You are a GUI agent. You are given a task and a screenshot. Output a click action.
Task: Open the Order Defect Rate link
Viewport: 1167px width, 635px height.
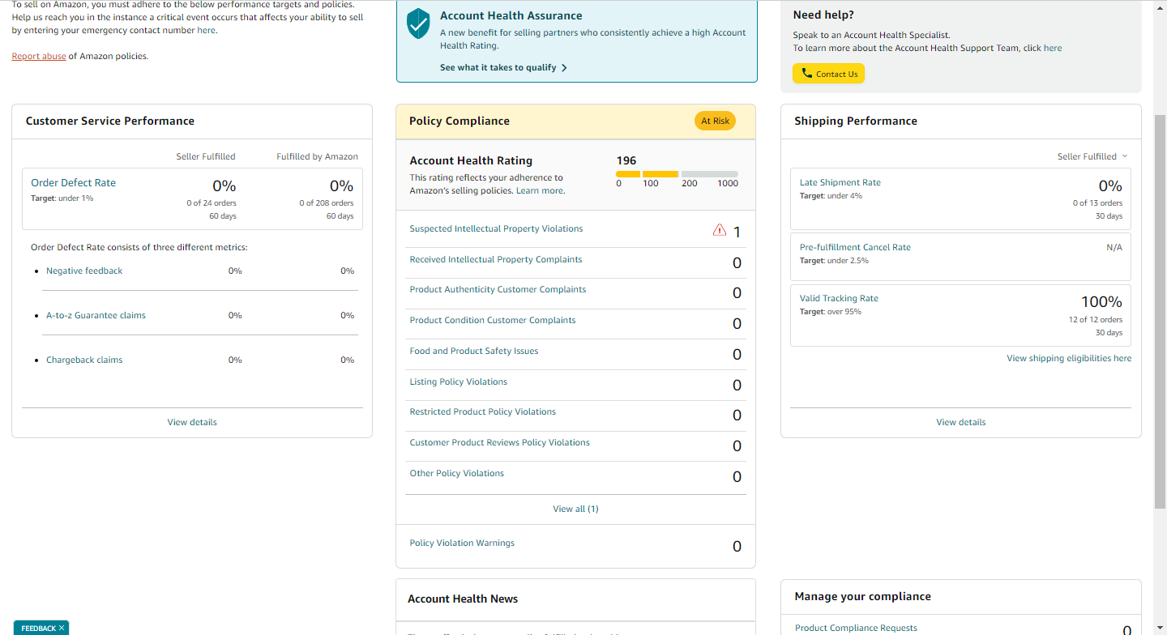(x=73, y=182)
